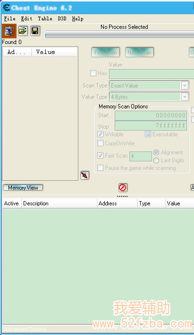Open the File menu
This screenshot has height=335, width=194.
(10, 19)
